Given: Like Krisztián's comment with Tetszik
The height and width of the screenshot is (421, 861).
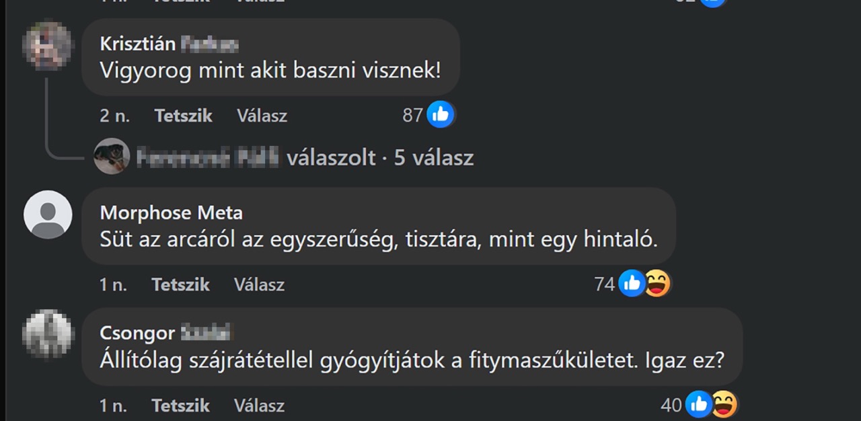Looking at the screenshot, I should 183,116.
